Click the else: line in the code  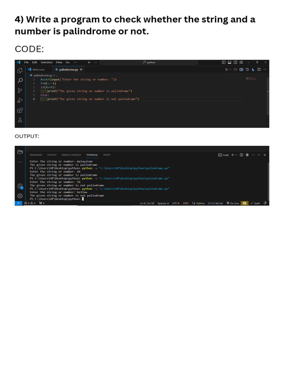coord(45,95)
